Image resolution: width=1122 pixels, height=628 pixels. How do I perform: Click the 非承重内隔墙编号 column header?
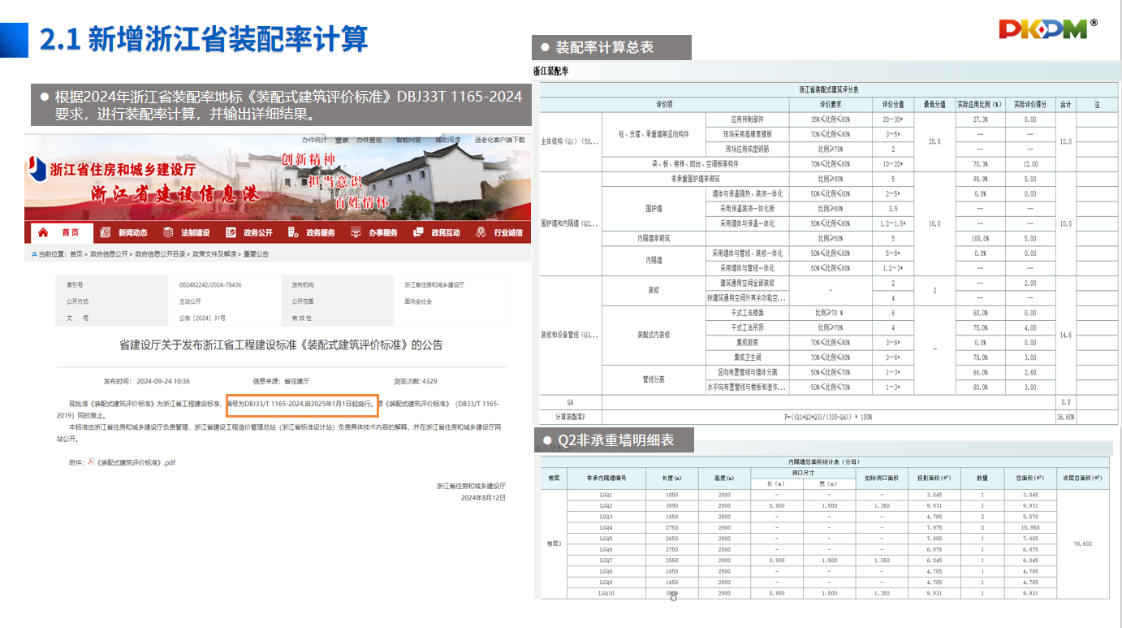click(606, 479)
